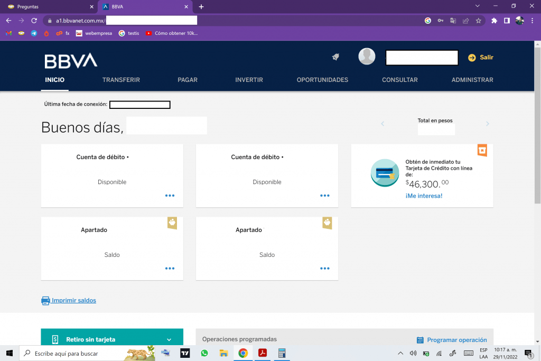The image size is (541, 361).
Task: Click the yellow Salir arrow icon
Action: 472,58
